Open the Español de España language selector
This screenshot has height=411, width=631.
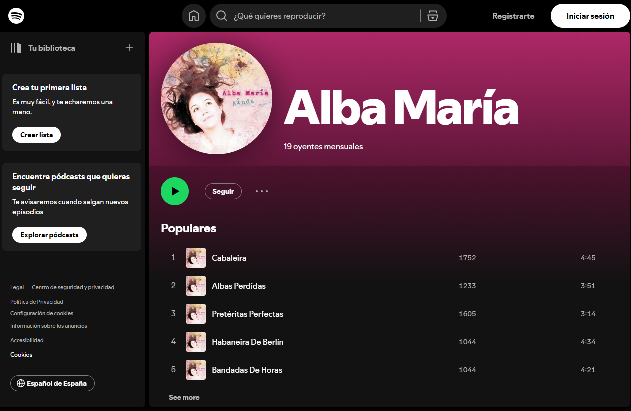coord(52,383)
